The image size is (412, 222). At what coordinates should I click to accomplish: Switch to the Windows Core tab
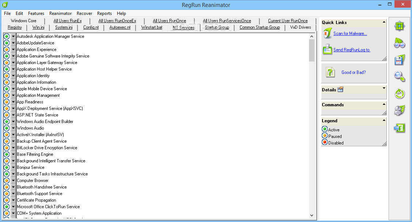coord(24,21)
